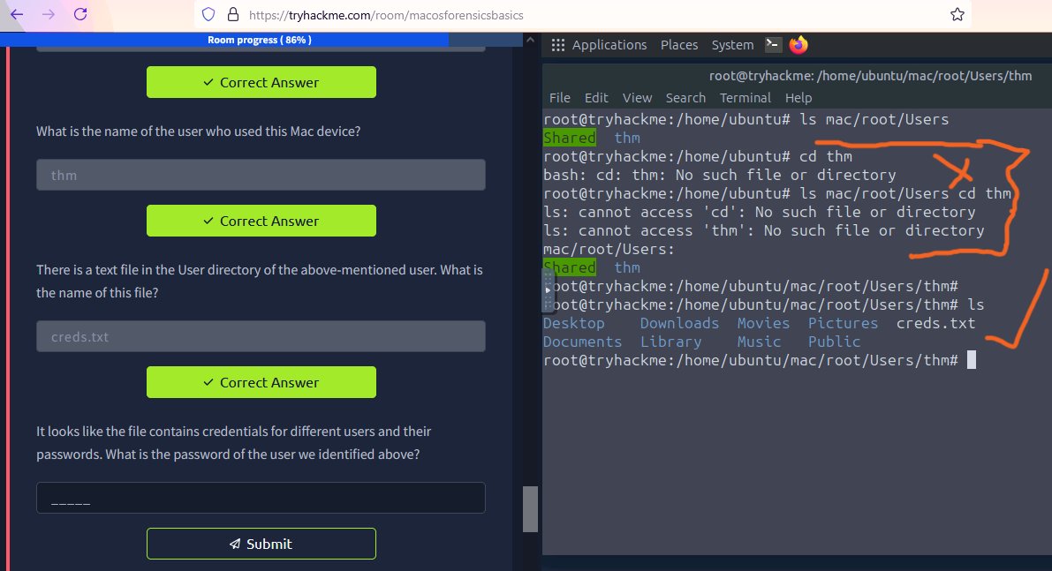Open the shield tracking protection icon
Screen dimensions: 1052x571
tap(208, 14)
